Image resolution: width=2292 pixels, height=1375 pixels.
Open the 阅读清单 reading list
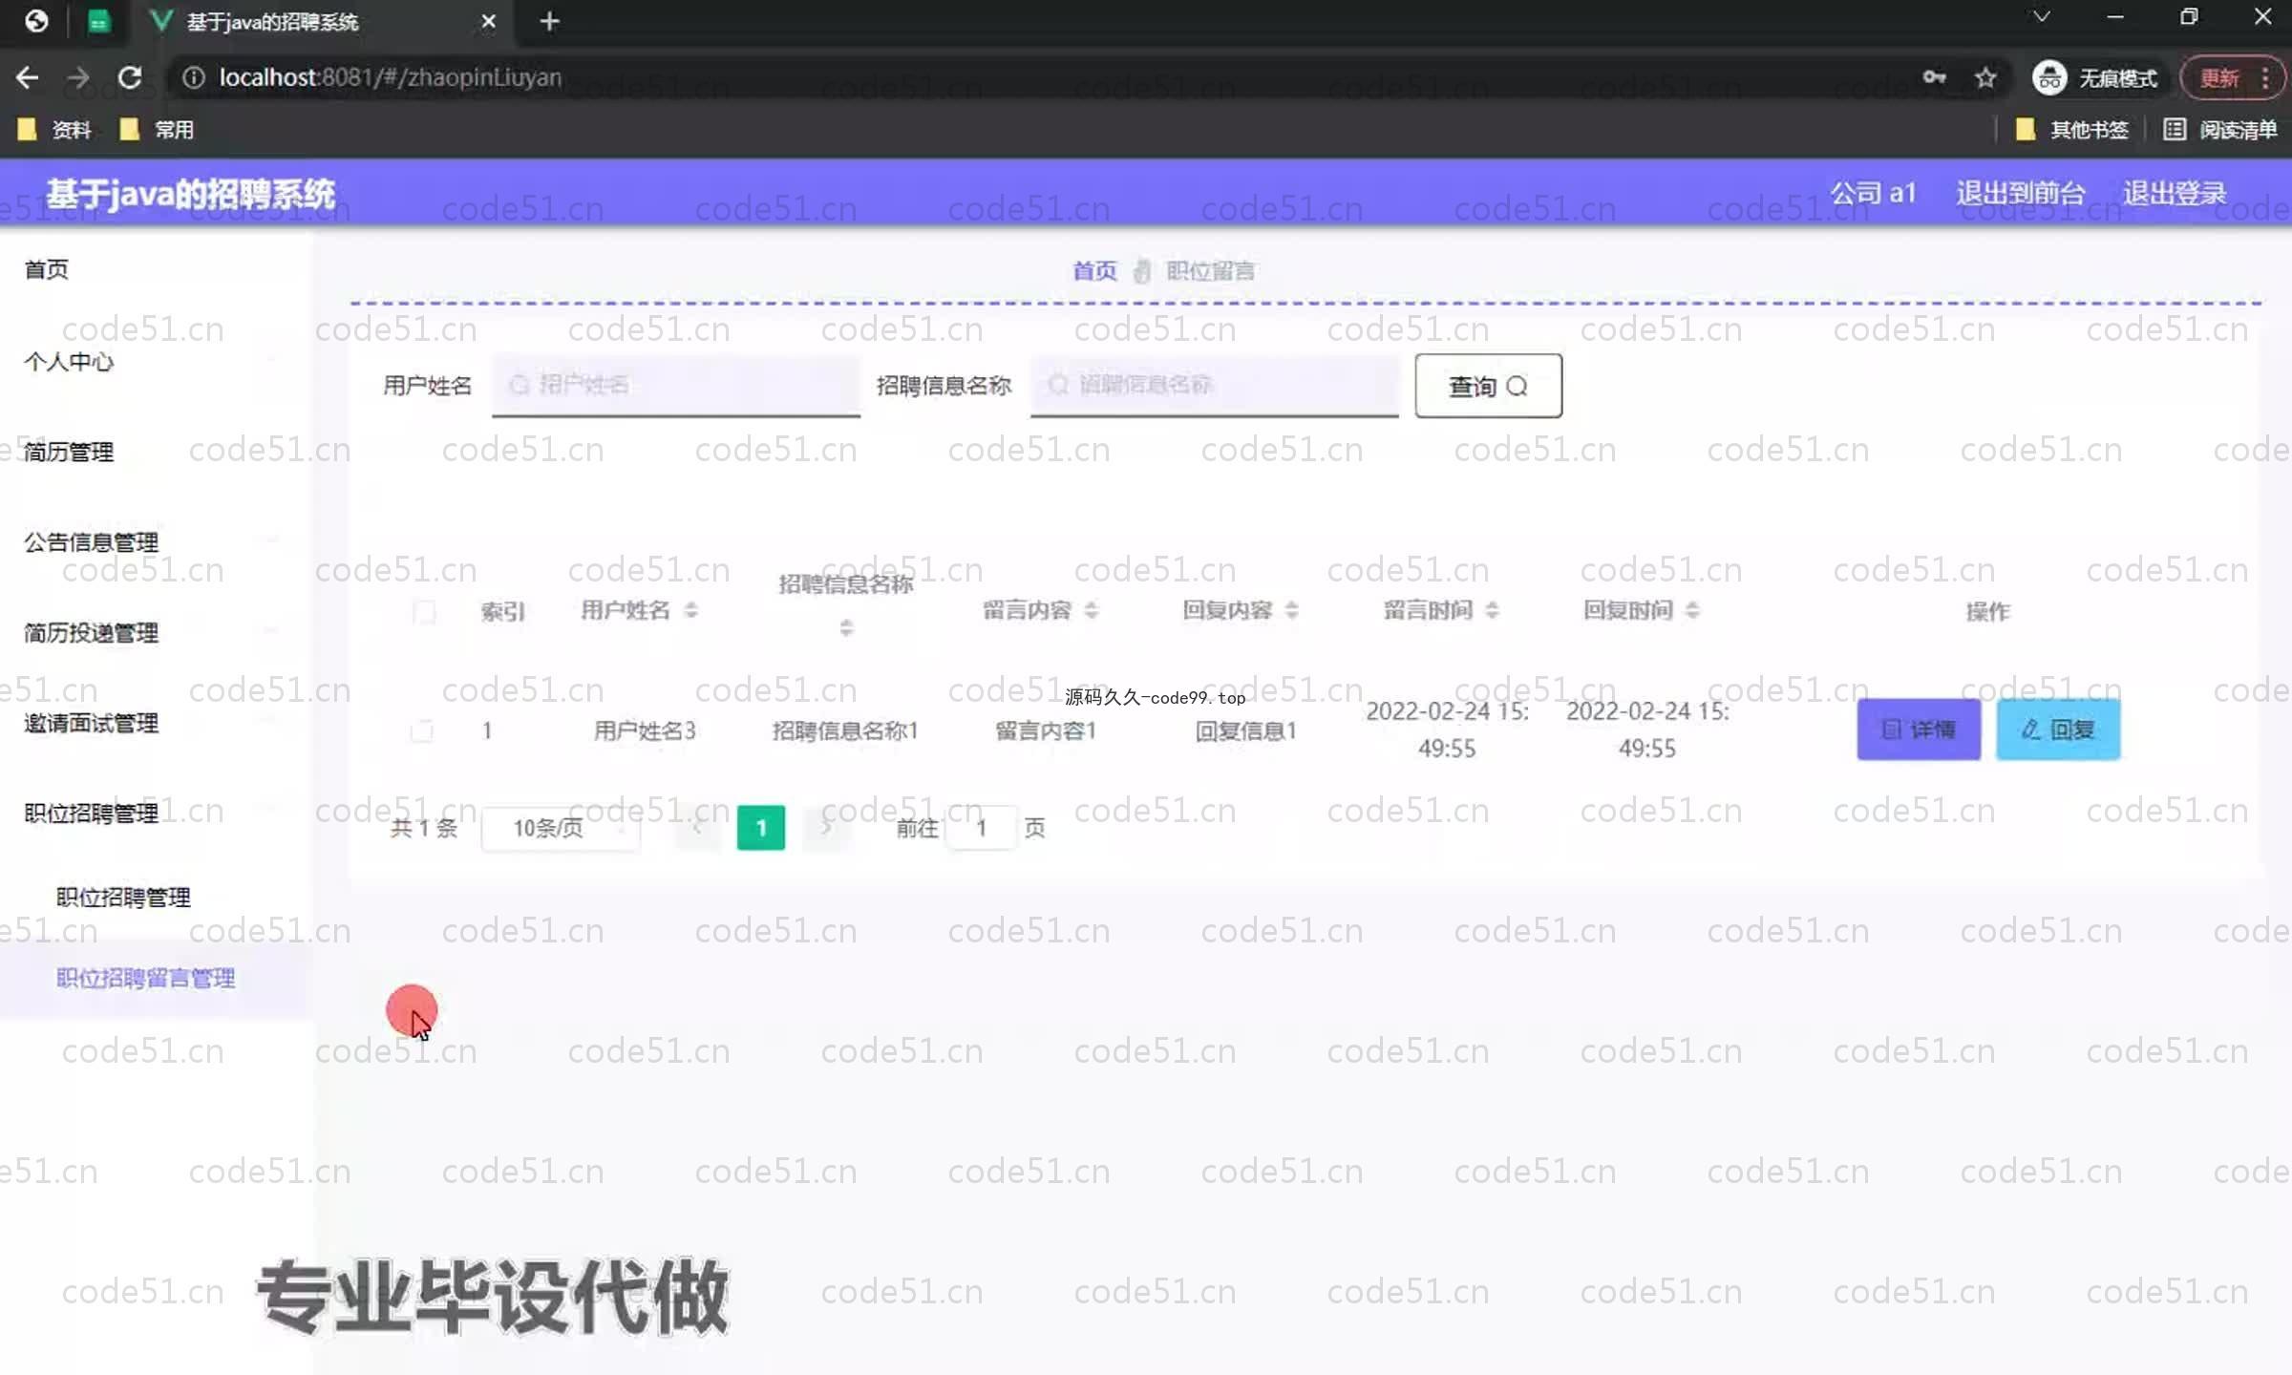[x=2220, y=129]
